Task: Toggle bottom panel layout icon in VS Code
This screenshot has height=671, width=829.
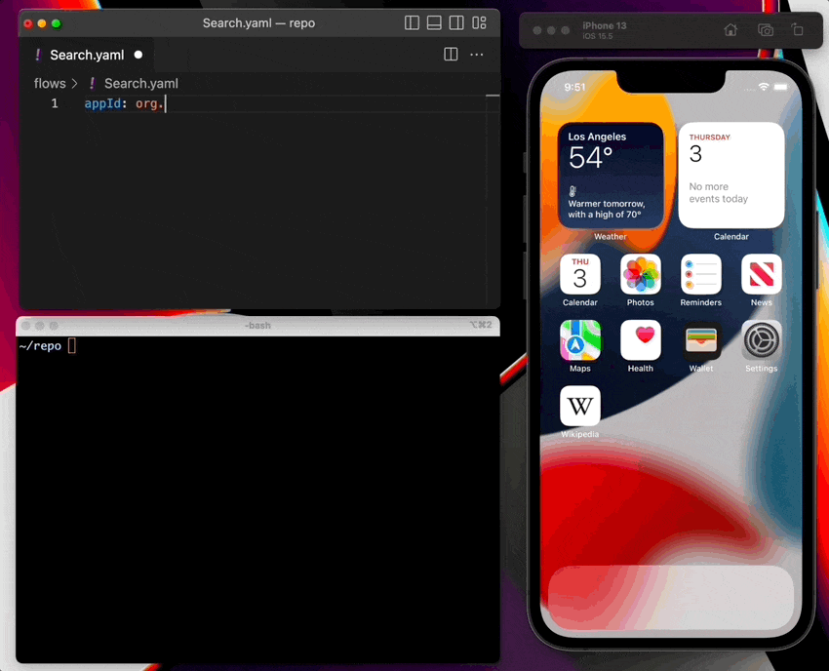Action: pyautogui.click(x=434, y=22)
